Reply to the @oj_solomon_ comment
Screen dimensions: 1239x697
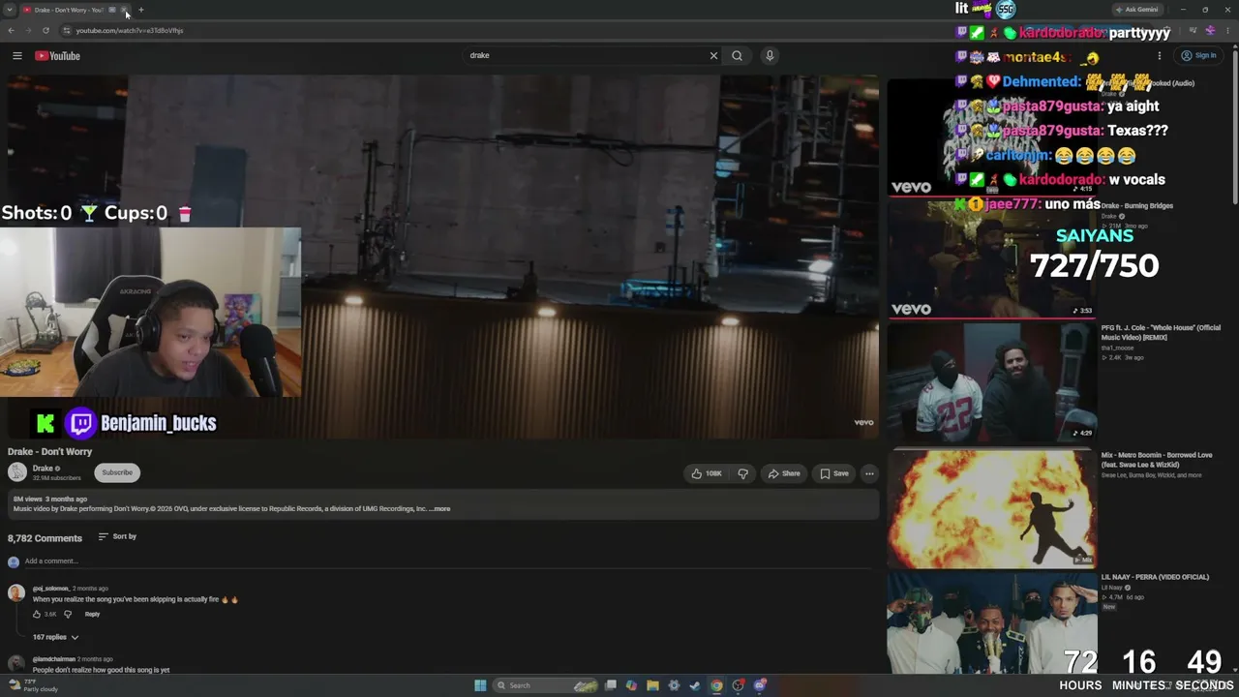coord(92,615)
